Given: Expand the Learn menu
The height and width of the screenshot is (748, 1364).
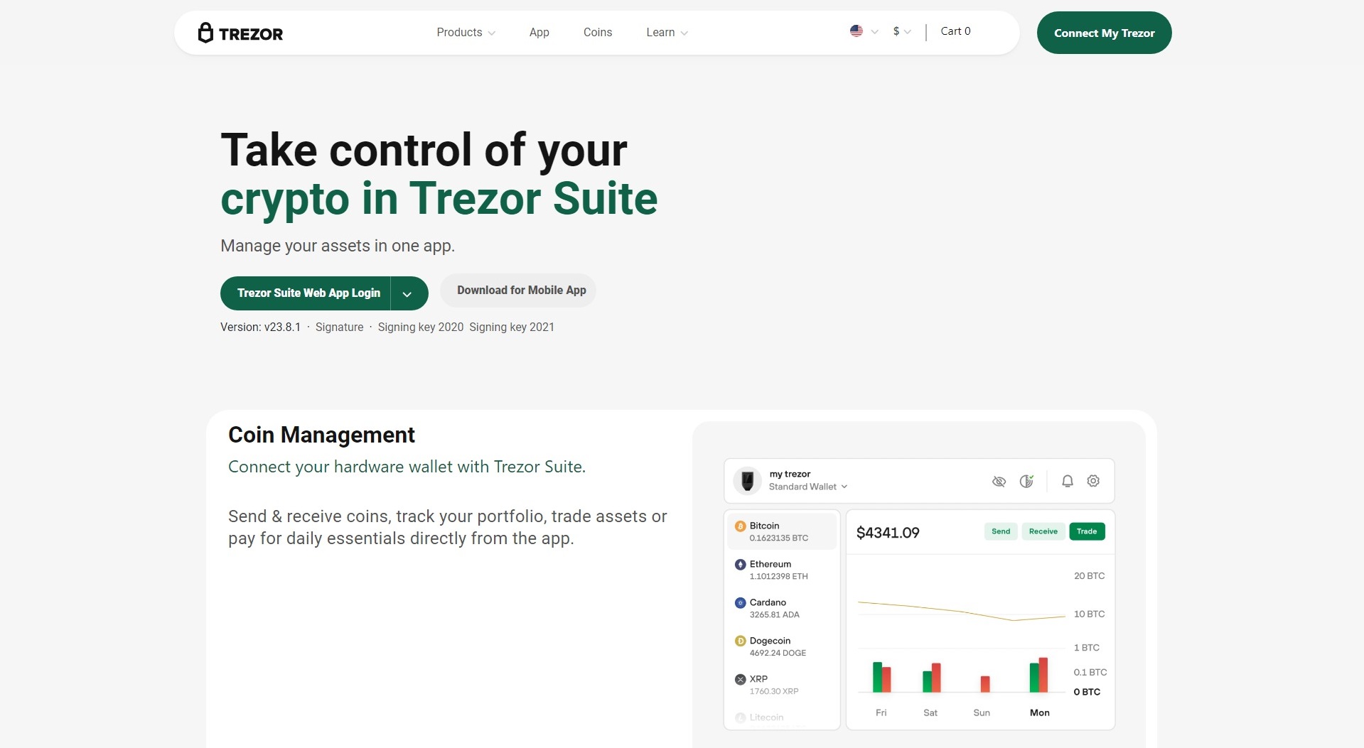Looking at the screenshot, I should coord(667,33).
